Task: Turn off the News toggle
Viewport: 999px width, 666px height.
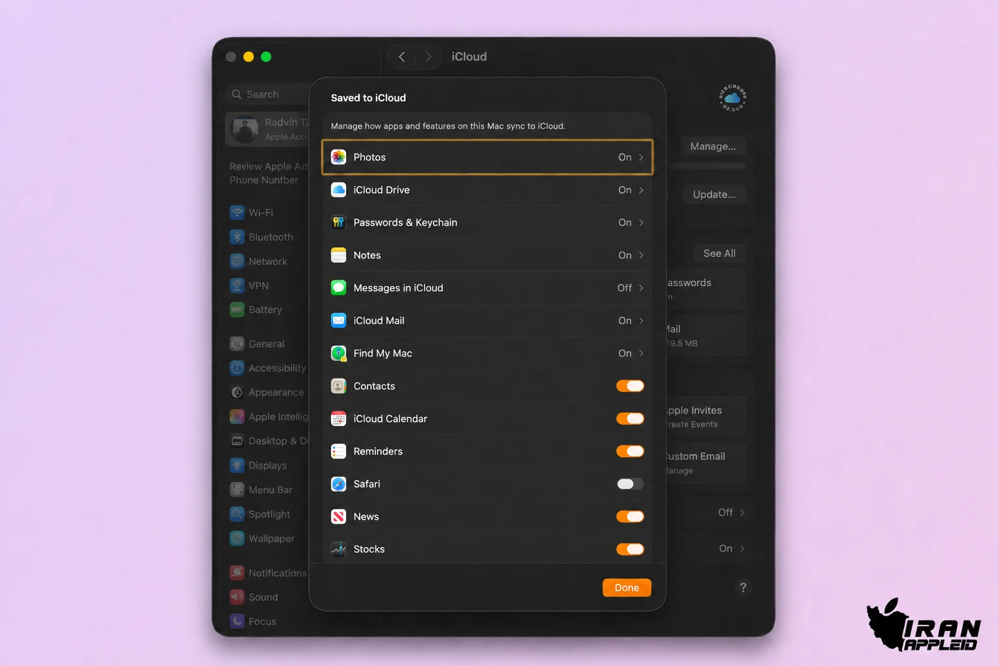Action: [630, 516]
